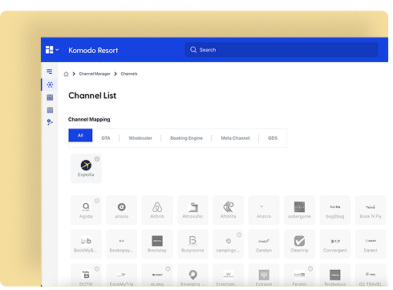Select the Eztravel channel card
Screen dimensions: 393x290
264,276
